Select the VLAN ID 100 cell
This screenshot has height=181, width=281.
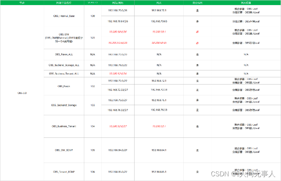(x=93, y=16)
